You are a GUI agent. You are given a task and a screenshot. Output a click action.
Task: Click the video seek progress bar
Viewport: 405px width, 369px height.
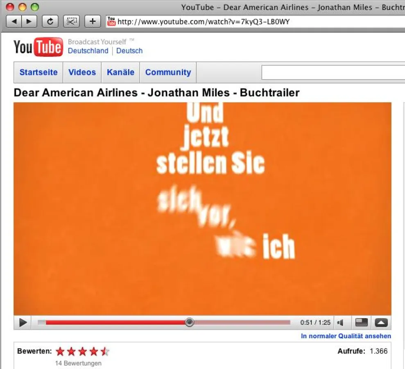pyautogui.click(x=164, y=323)
